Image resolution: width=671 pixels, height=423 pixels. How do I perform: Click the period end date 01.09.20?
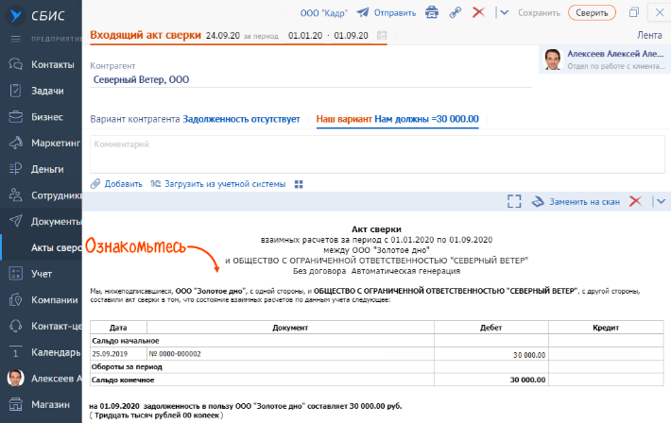[351, 36]
